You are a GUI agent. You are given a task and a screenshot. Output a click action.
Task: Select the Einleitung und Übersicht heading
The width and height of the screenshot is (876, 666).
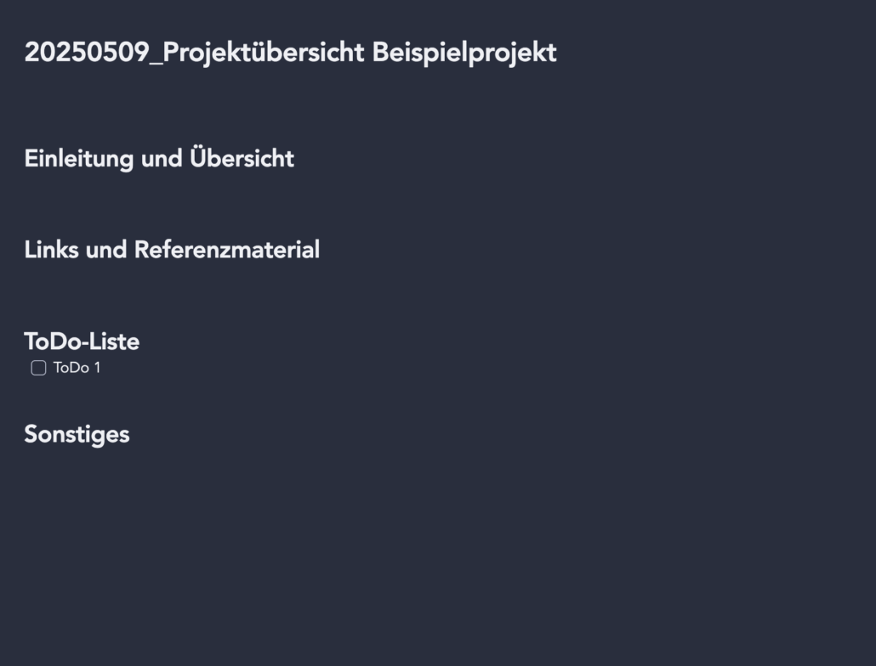click(159, 158)
